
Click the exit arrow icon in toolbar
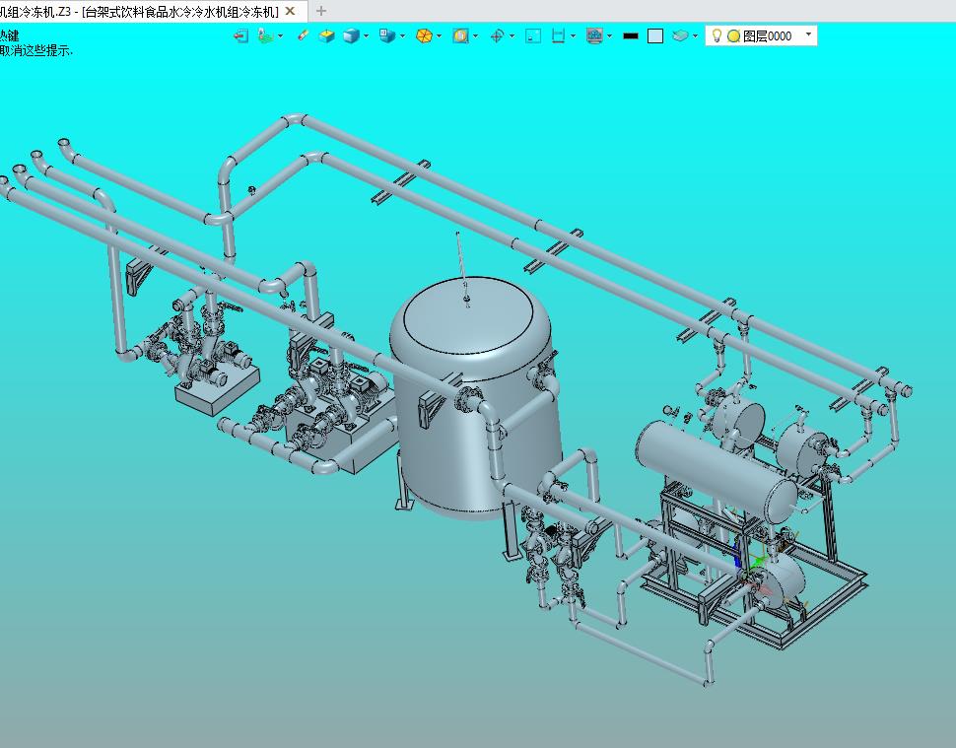tap(240, 35)
